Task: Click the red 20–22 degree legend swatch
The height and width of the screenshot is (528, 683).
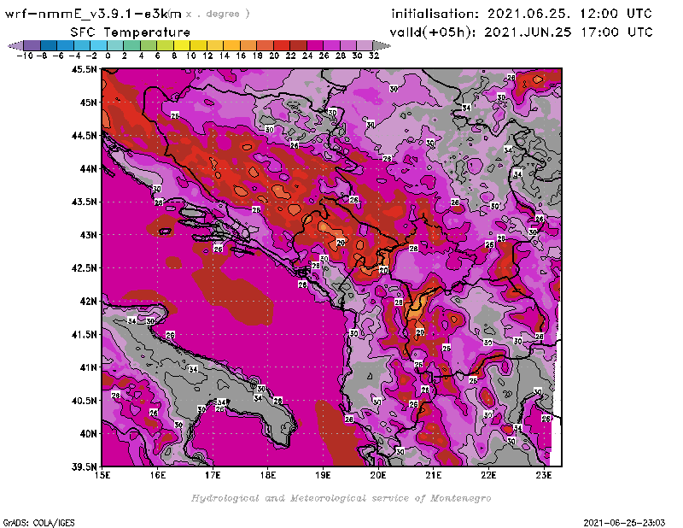Action: tap(282, 44)
